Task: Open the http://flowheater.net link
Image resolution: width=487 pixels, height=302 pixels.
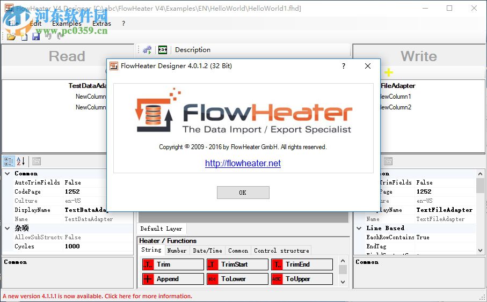Action: (x=243, y=163)
